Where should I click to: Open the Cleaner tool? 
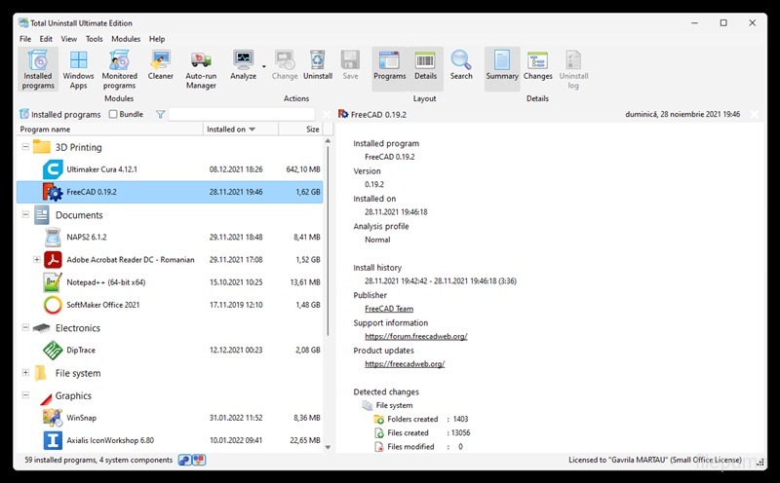click(161, 66)
